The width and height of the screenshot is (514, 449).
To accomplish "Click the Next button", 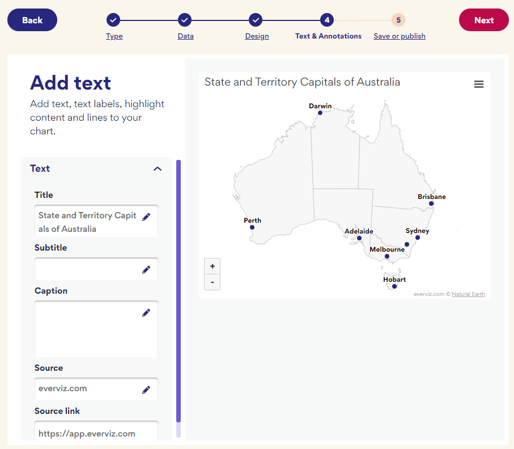I will click(x=484, y=20).
